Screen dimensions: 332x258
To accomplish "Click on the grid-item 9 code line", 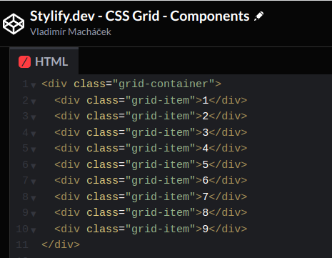I will [x=151, y=229].
